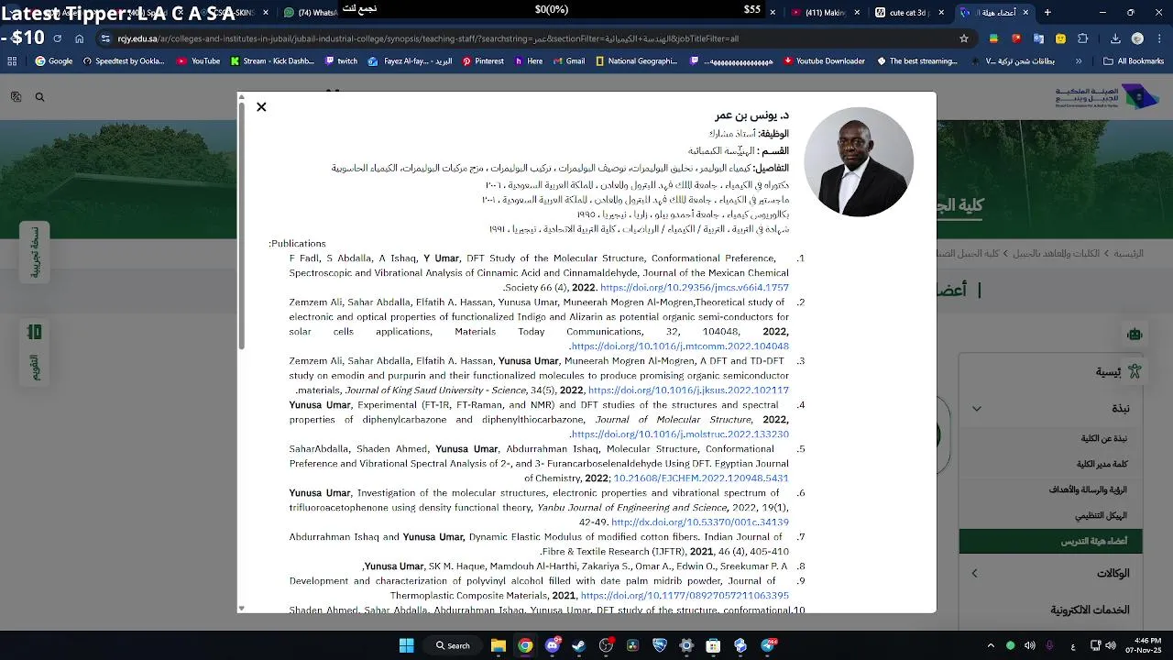The height and width of the screenshot is (660, 1173).
Task: Open the YouTube bookmark
Action: click(198, 61)
